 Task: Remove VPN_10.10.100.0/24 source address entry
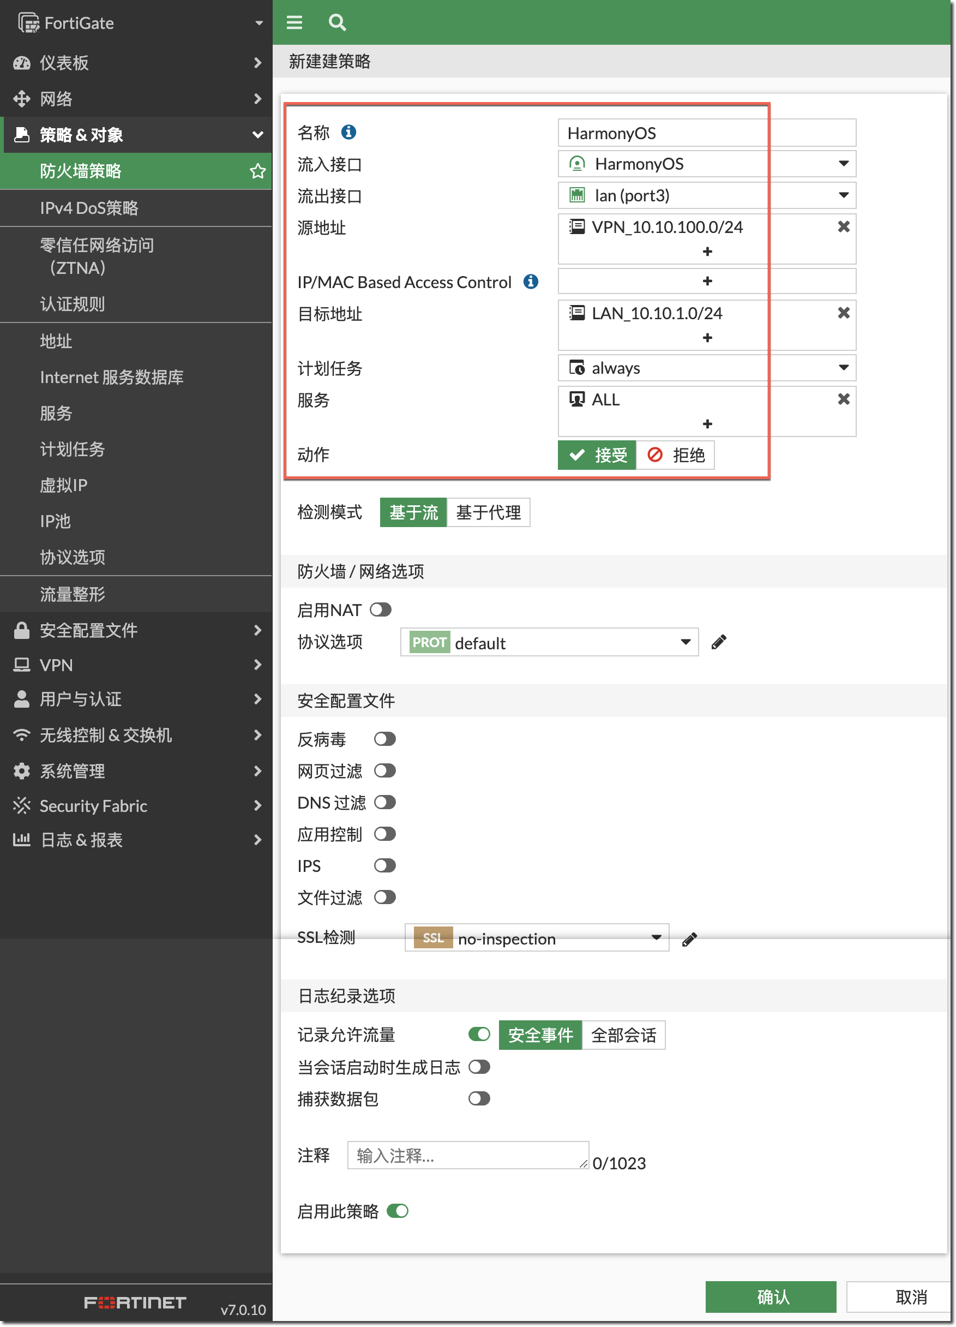(x=843, y=226)
